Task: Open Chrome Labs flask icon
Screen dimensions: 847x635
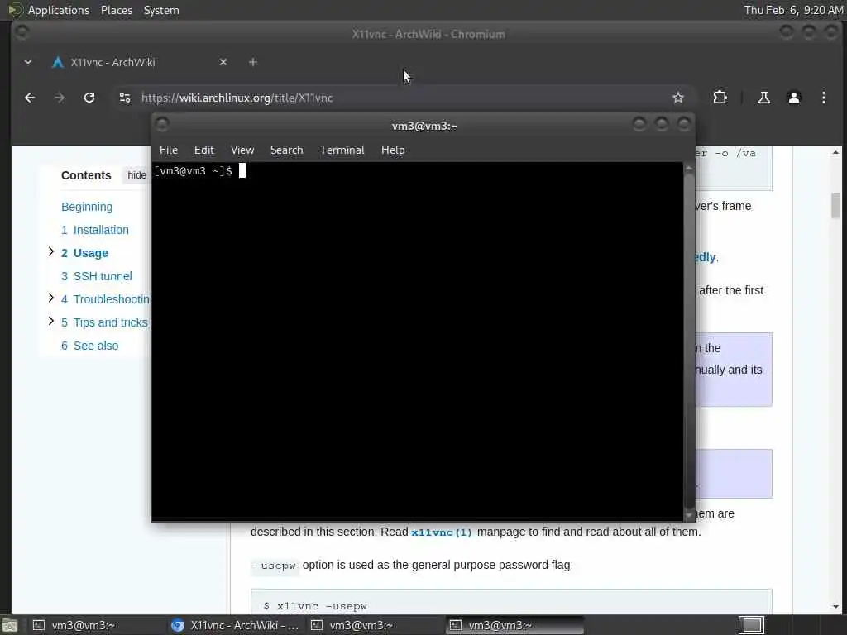Action: coord(763,98)
